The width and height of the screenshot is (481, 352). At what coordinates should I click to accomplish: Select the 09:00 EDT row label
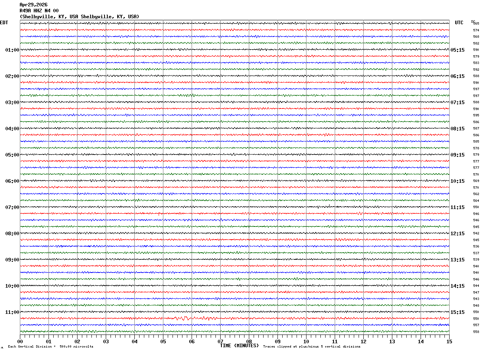pos(12,260)
